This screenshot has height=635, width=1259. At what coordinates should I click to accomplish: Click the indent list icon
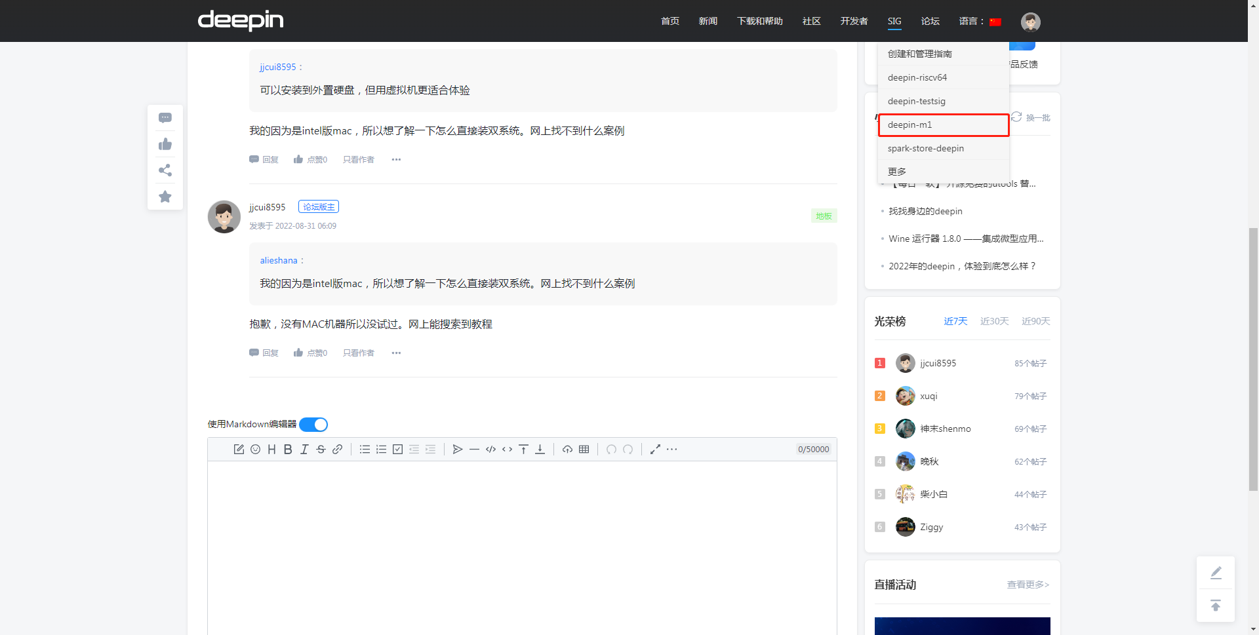[430, 449]
